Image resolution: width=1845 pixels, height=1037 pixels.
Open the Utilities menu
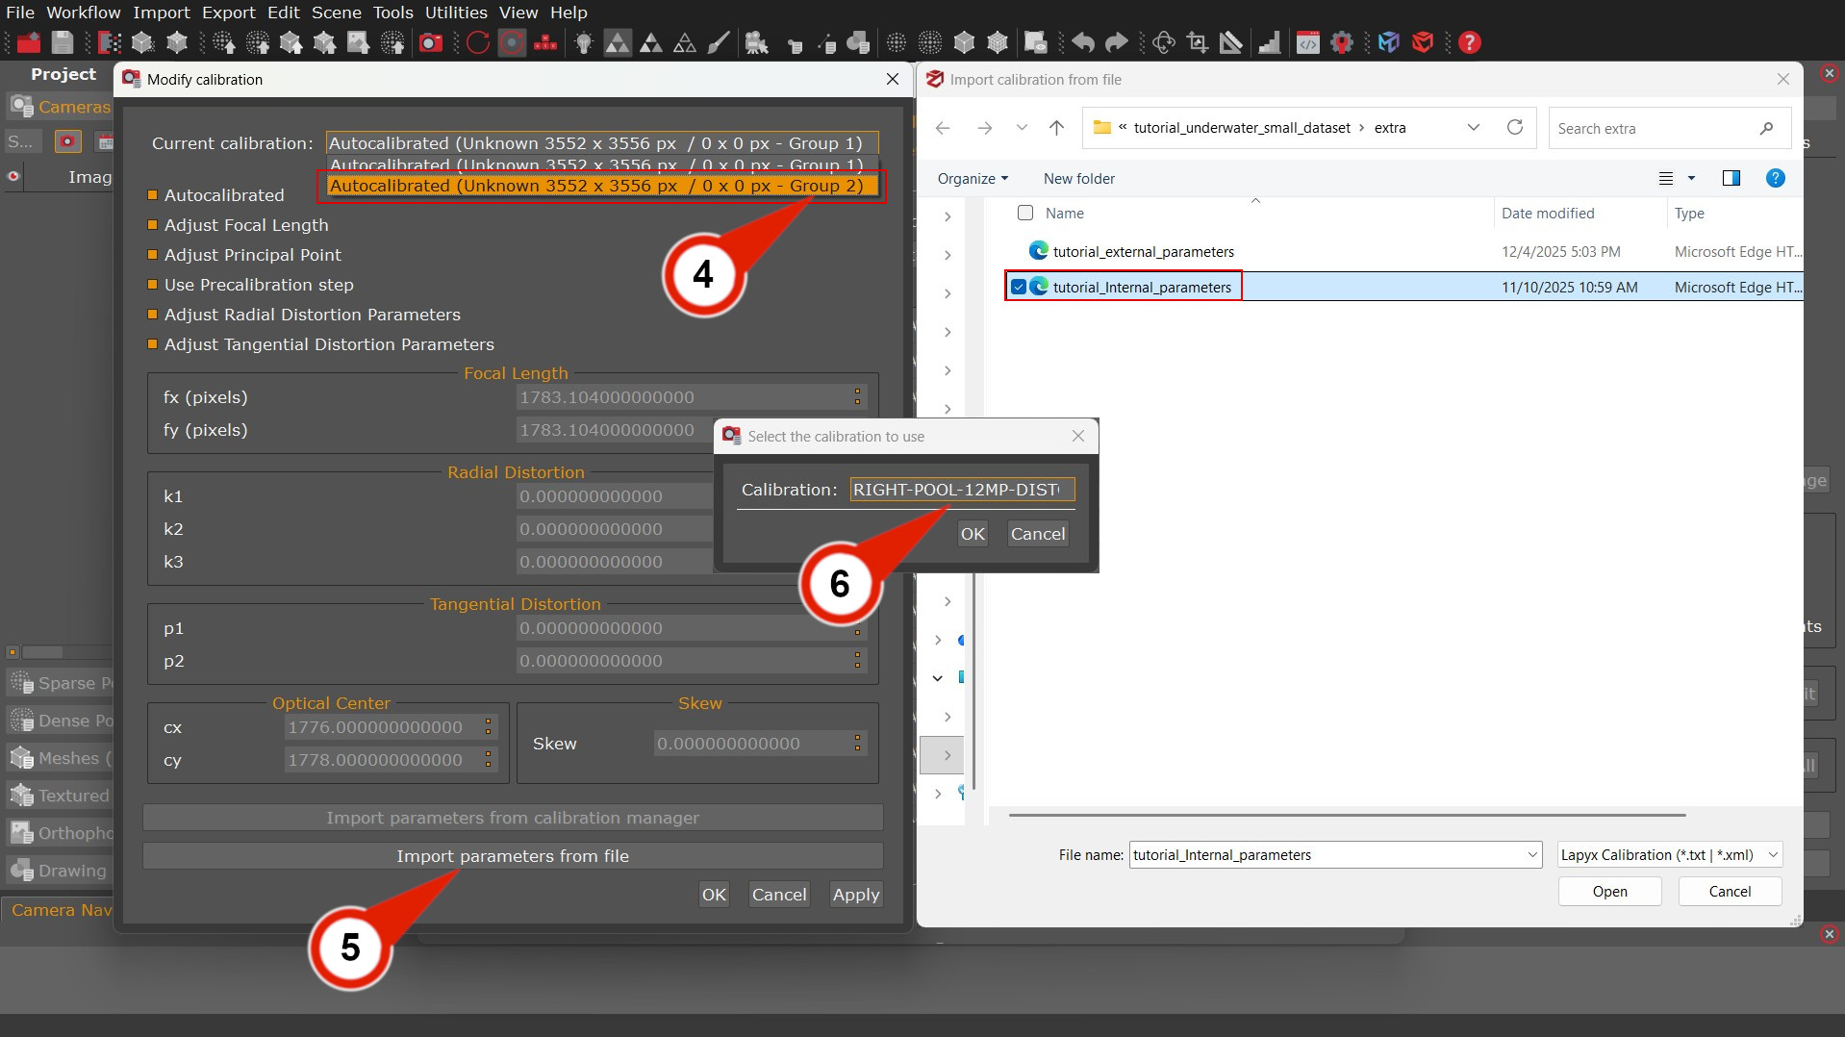456,13
